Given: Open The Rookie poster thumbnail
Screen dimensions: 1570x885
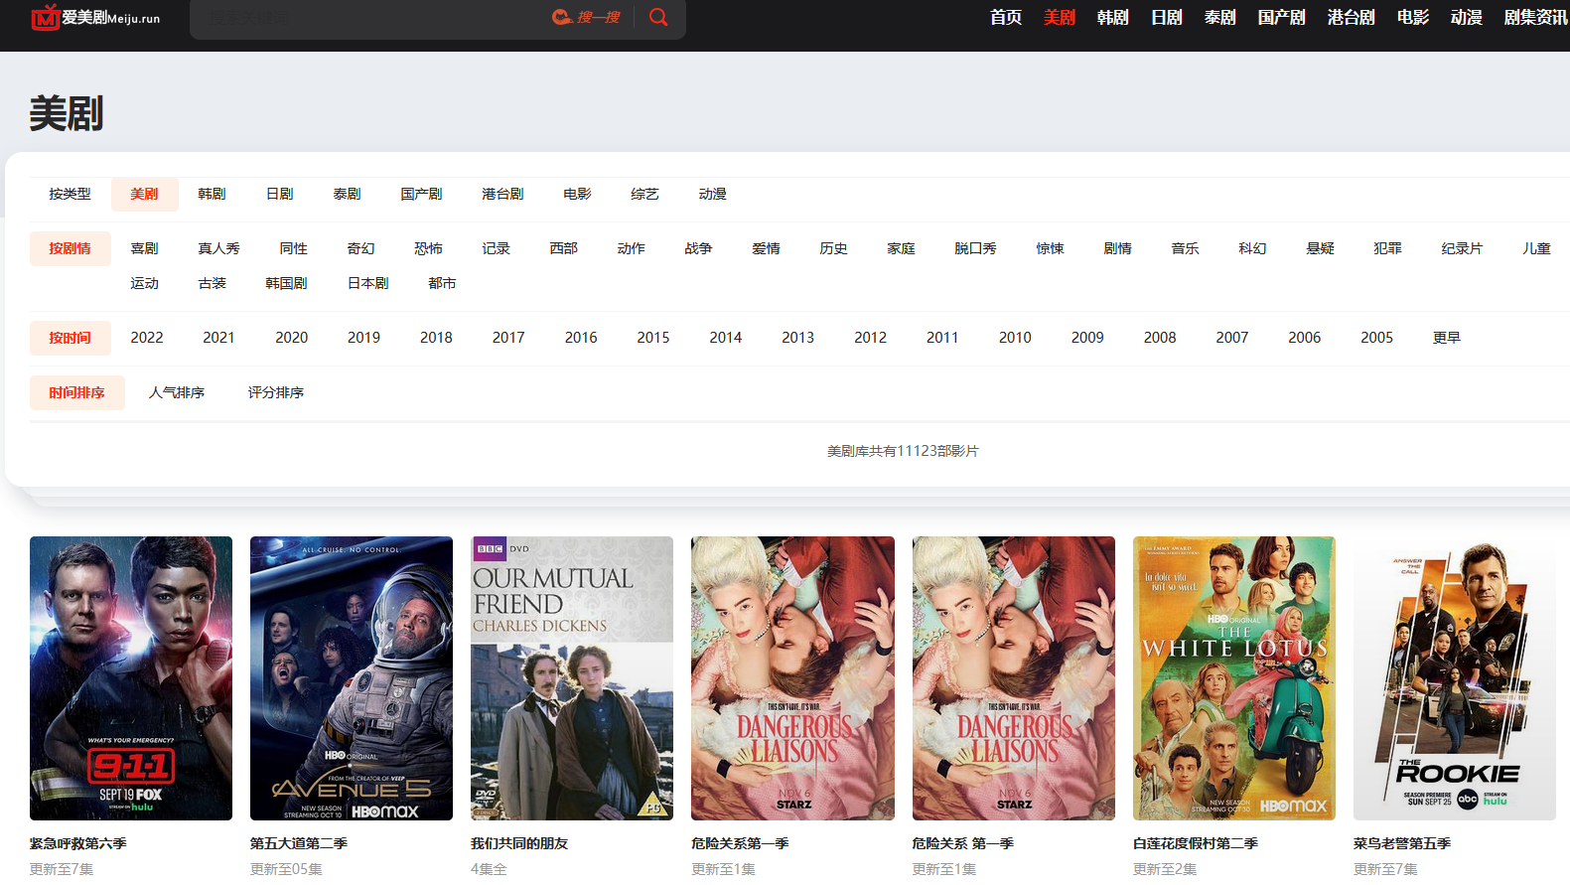Looking at the screenshot, I should pos(1454,677).
